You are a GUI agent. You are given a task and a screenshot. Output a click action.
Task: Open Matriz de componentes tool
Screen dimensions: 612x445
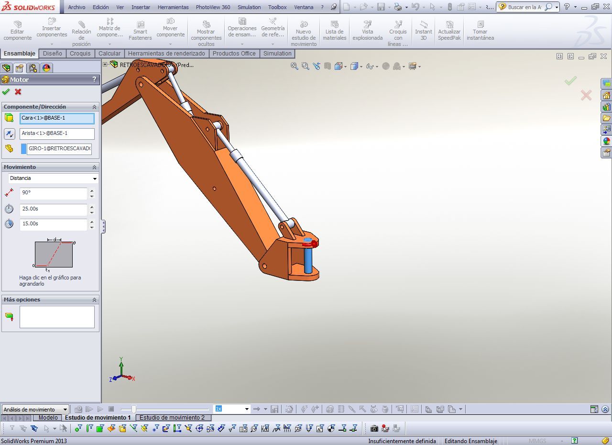(x=110, y=31)
